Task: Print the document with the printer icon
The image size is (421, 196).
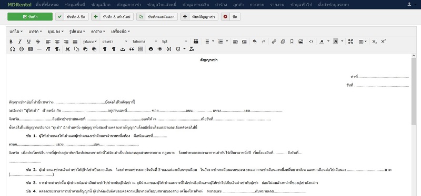Action: tap(151, 49)
